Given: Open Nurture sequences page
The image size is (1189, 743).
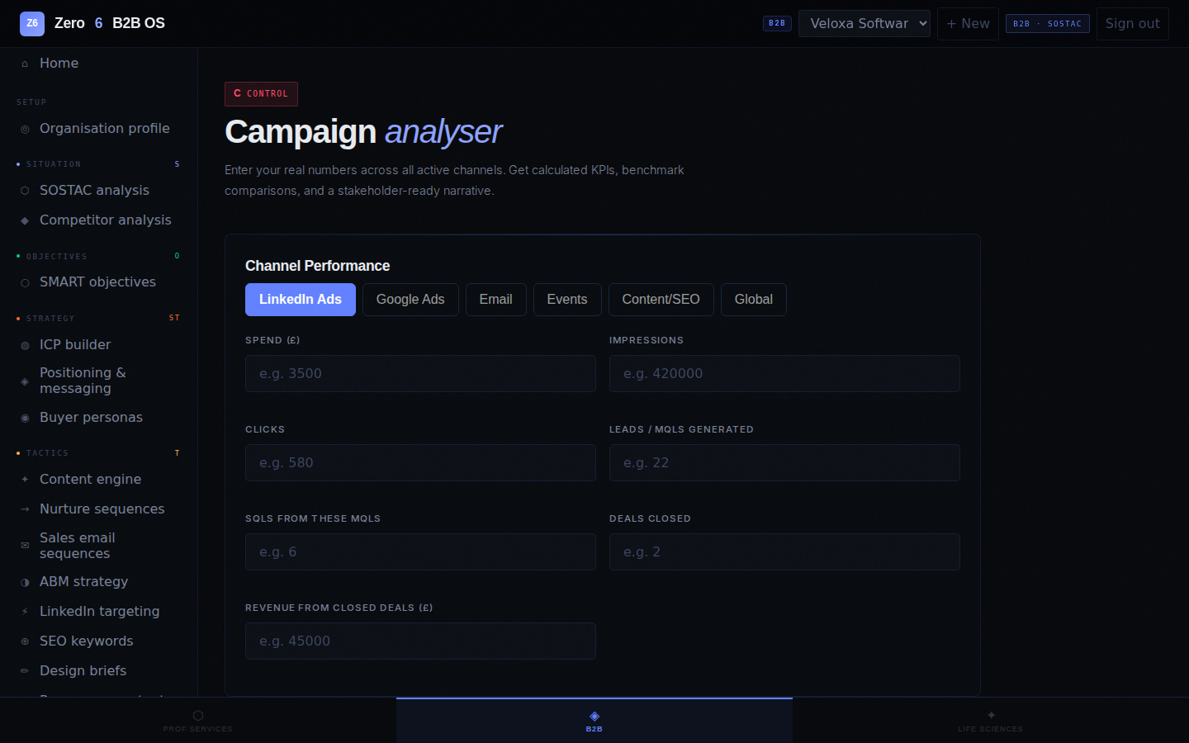Looking at the screenshot, I should 99,509.
